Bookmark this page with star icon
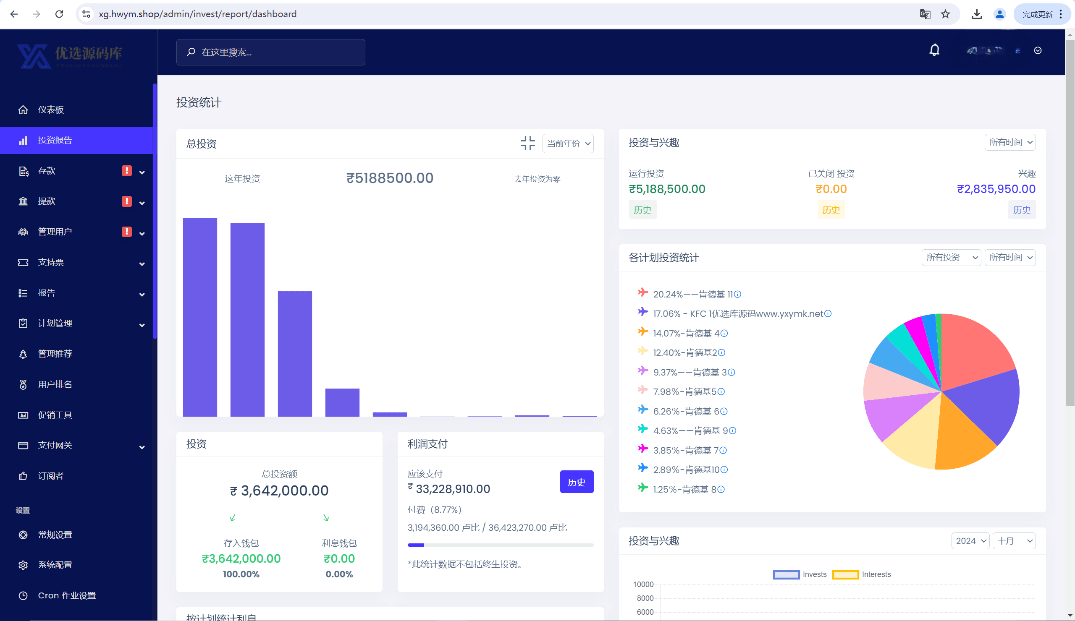Screen dimensions: 1075x621 click(x=945, y=14)
